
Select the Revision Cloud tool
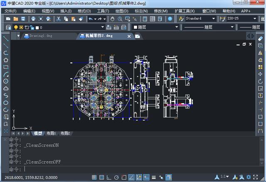pyautogui.click(x=6, y=88)
